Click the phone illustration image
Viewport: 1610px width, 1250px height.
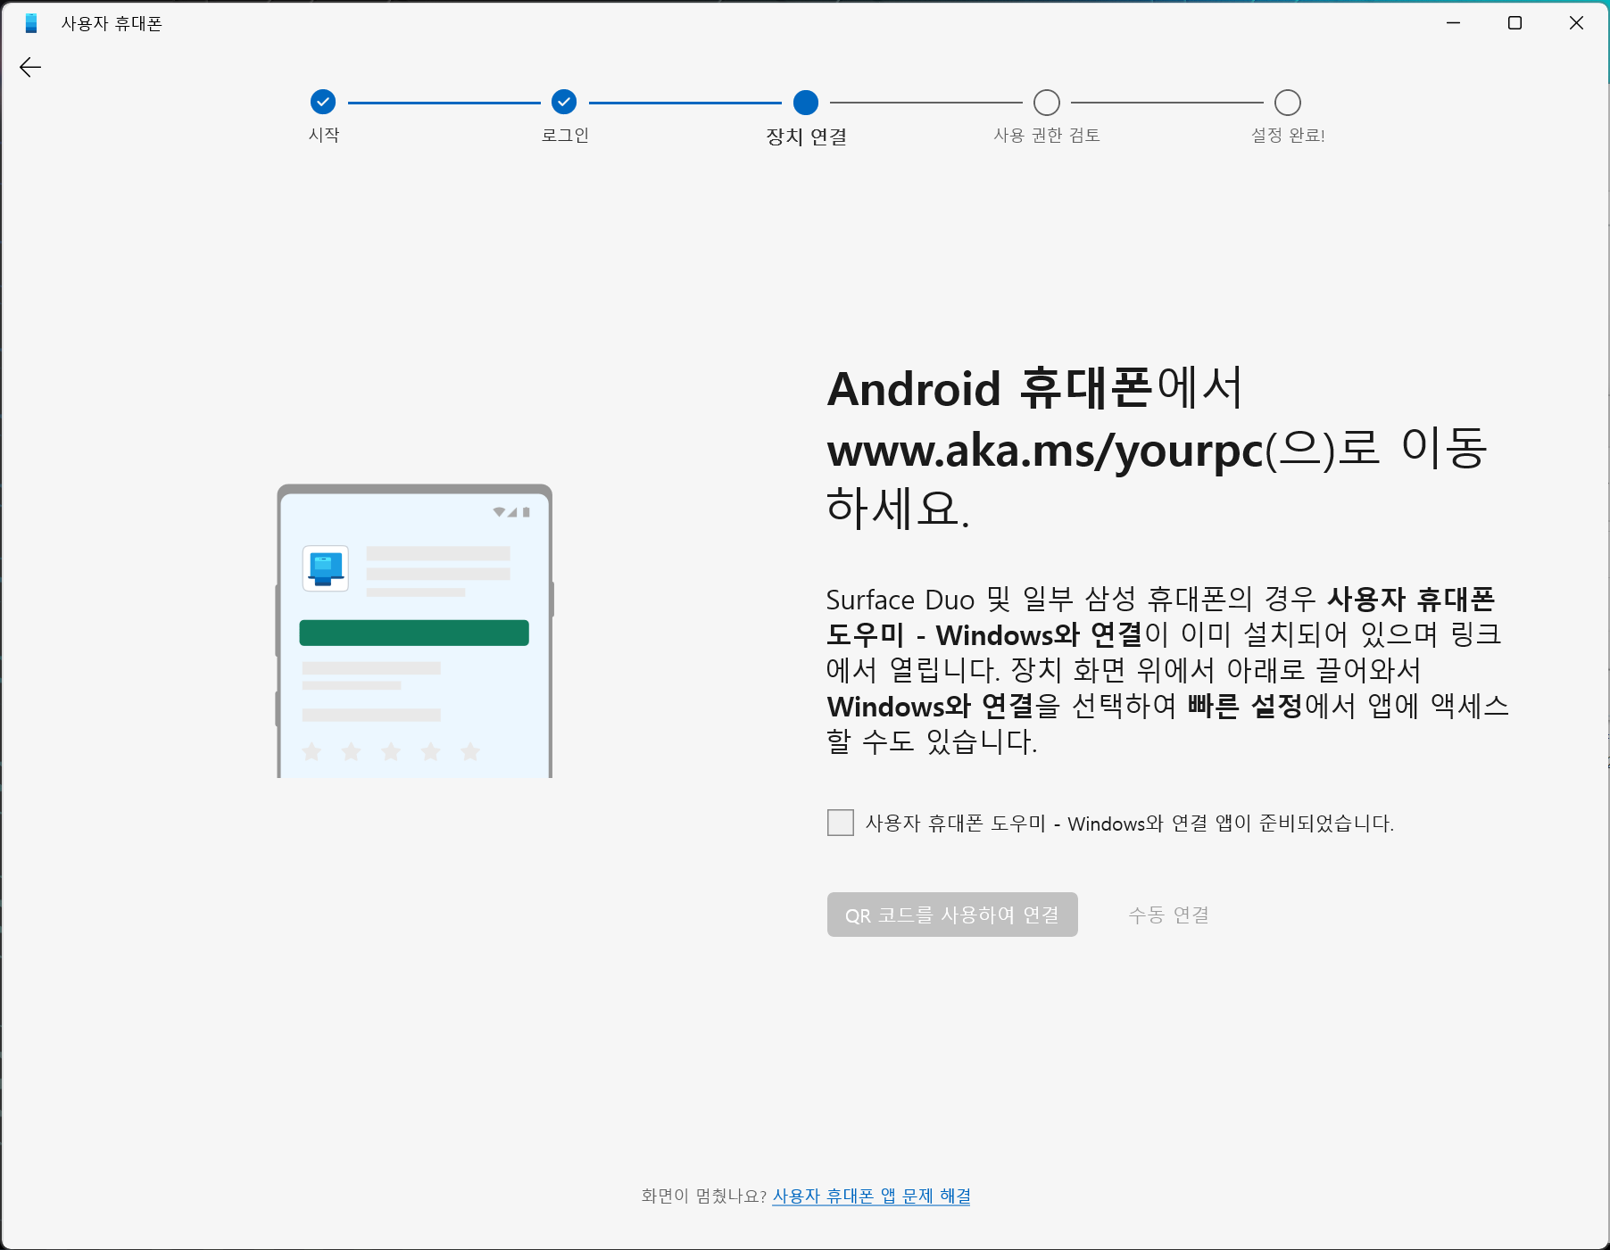pyautogui.click(x=415, y=631)
